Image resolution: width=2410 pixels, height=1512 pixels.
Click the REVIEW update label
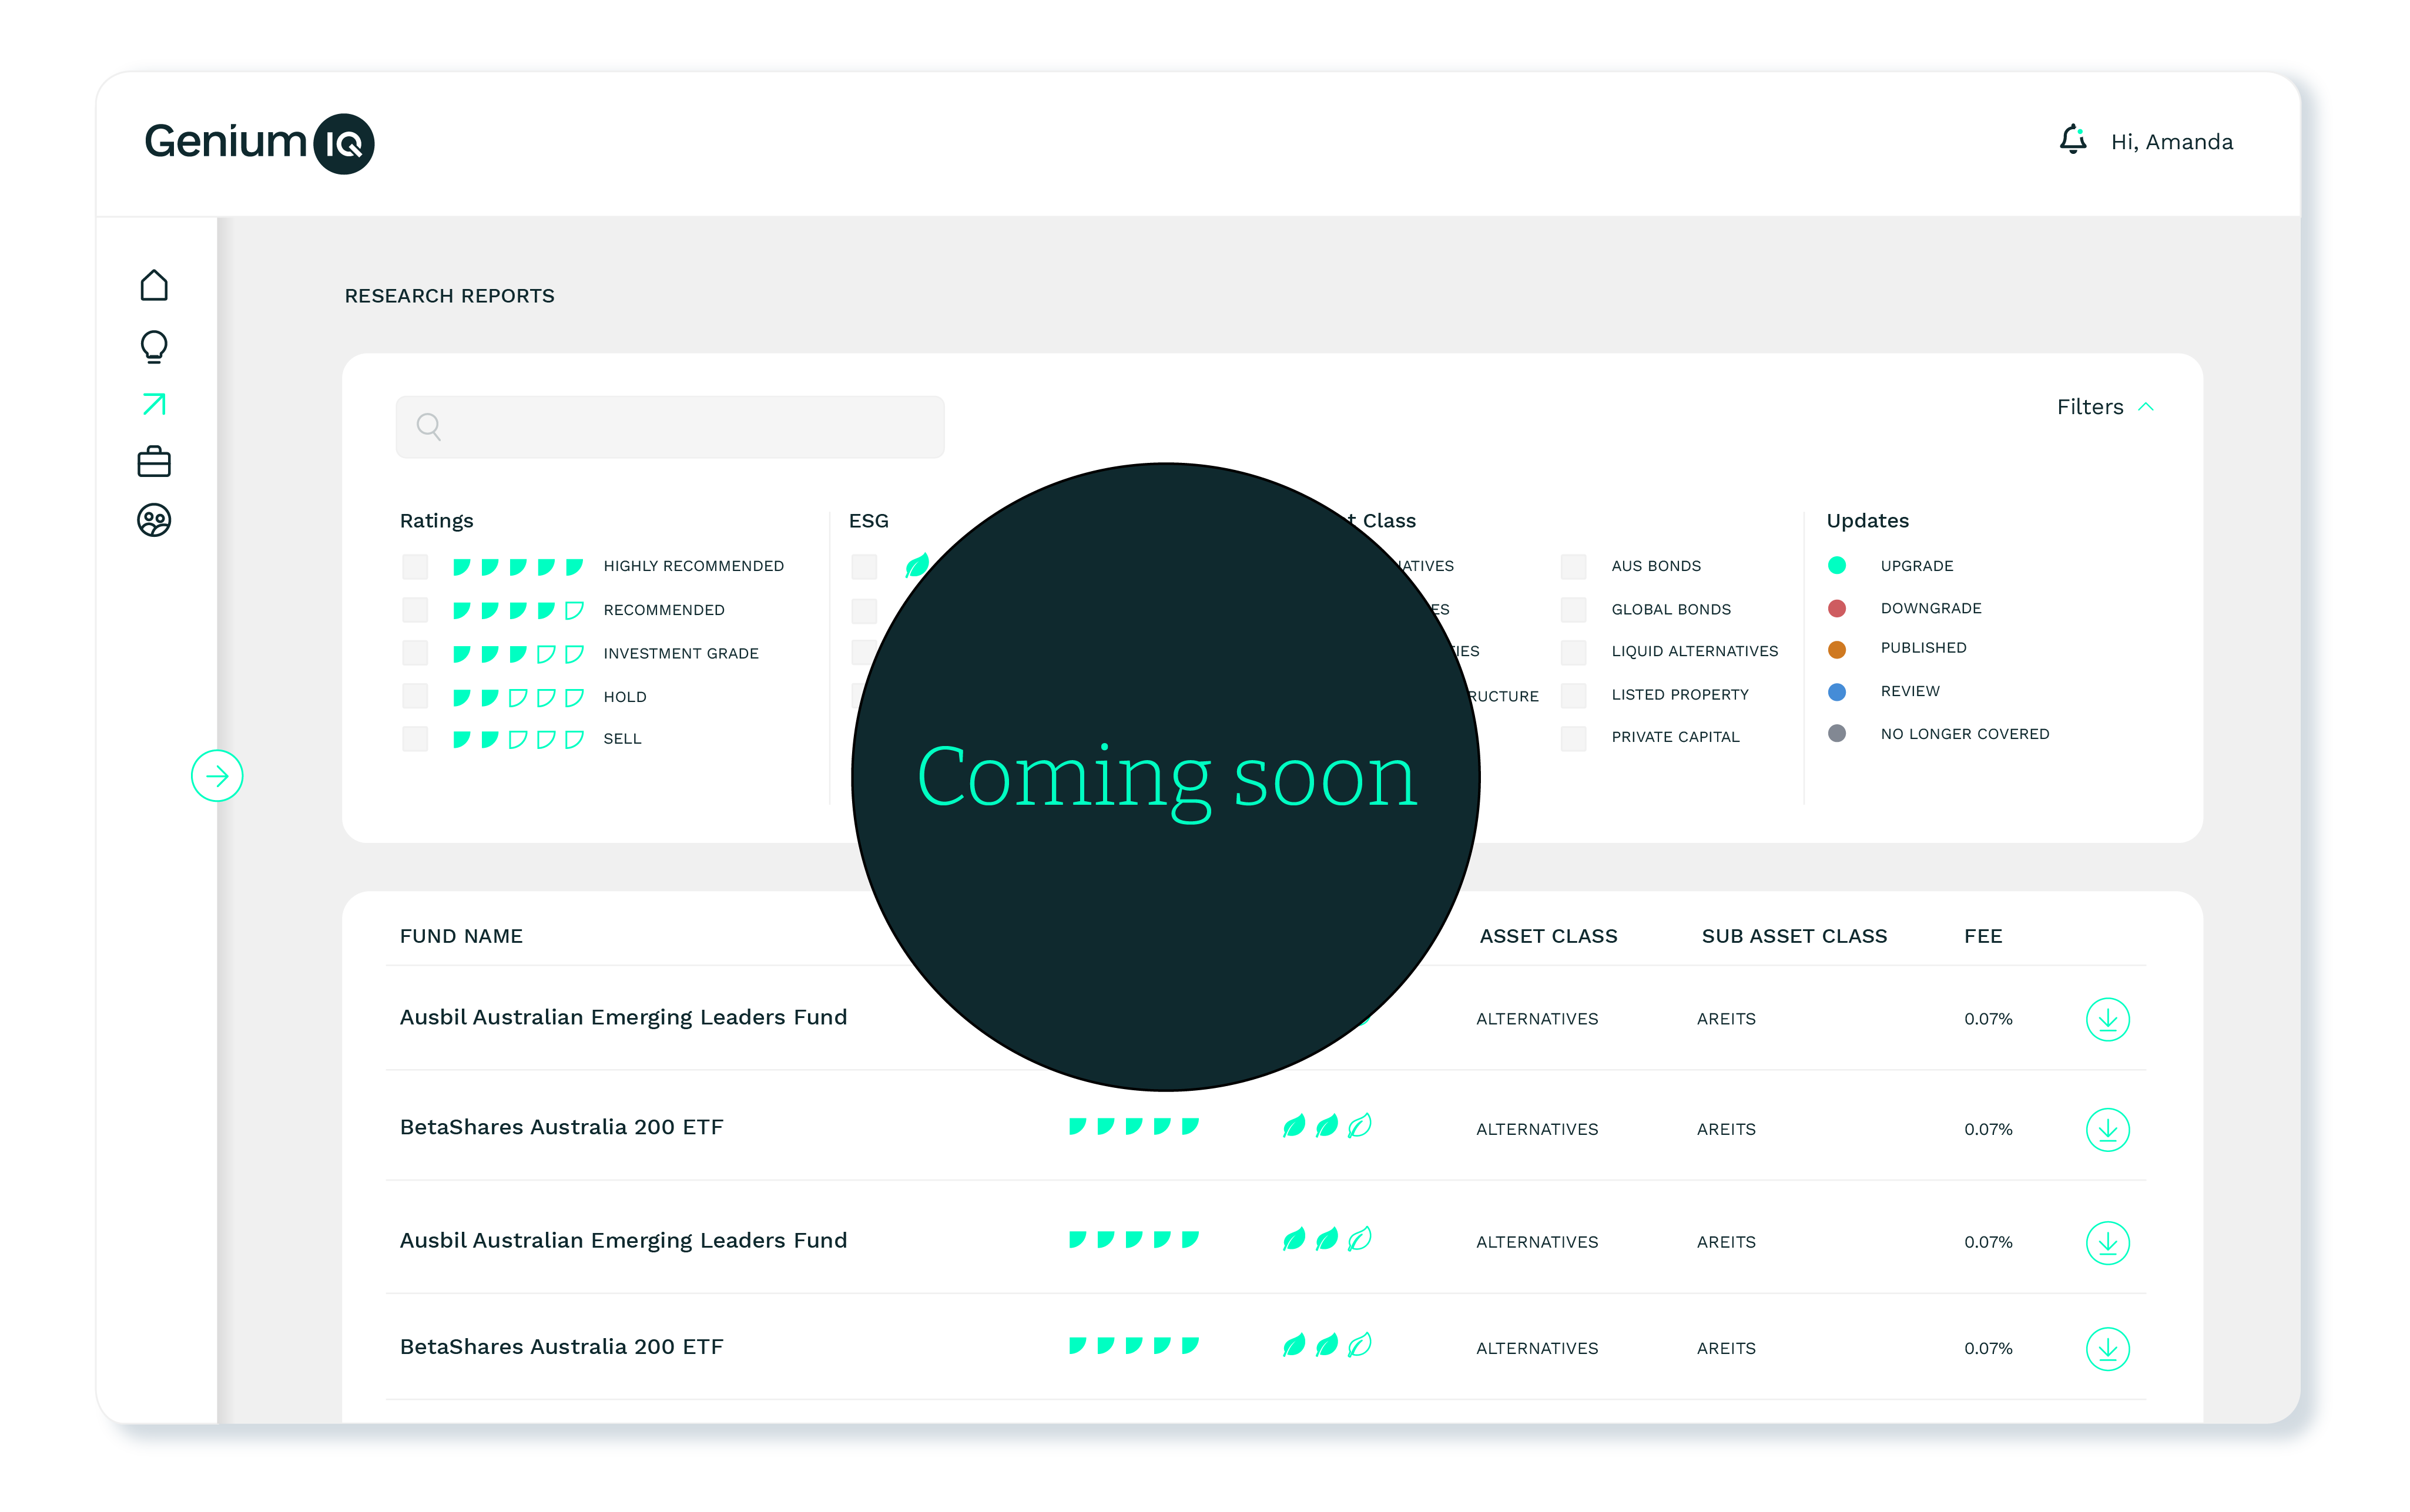[1910, 691]
